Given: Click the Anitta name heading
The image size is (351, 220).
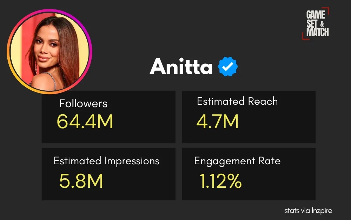Looking at the screenshot, I should (181, 66).
